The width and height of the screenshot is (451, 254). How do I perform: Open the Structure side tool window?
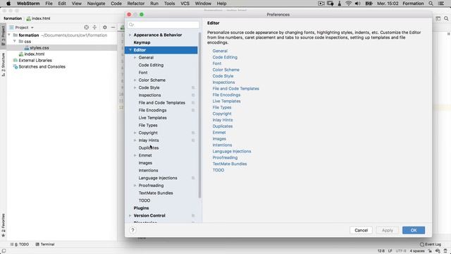pos(3,64)
